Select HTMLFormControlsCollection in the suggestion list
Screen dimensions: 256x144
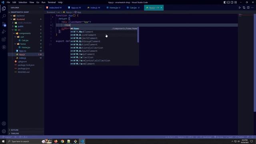point(104,60)
